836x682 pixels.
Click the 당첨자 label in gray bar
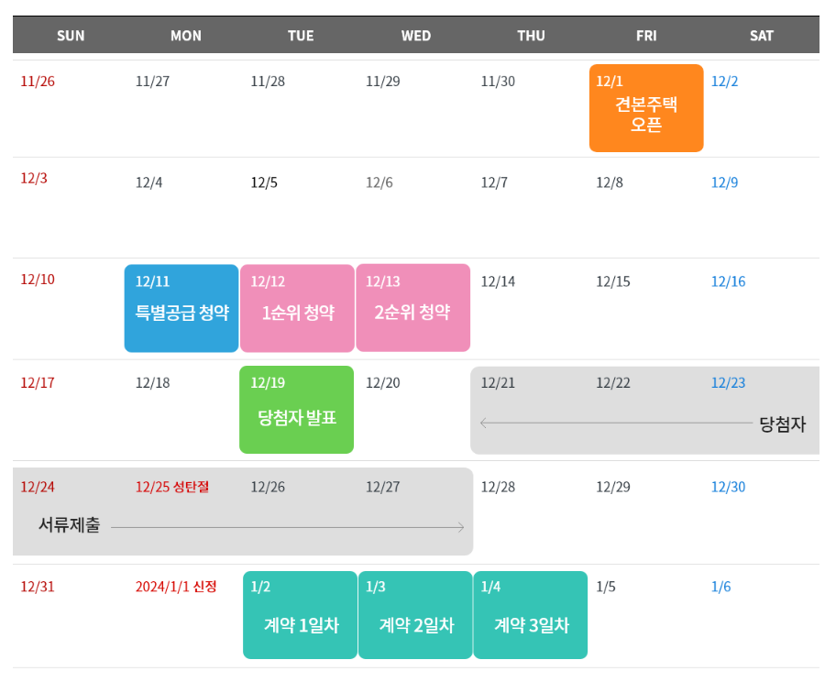[782, 424]
